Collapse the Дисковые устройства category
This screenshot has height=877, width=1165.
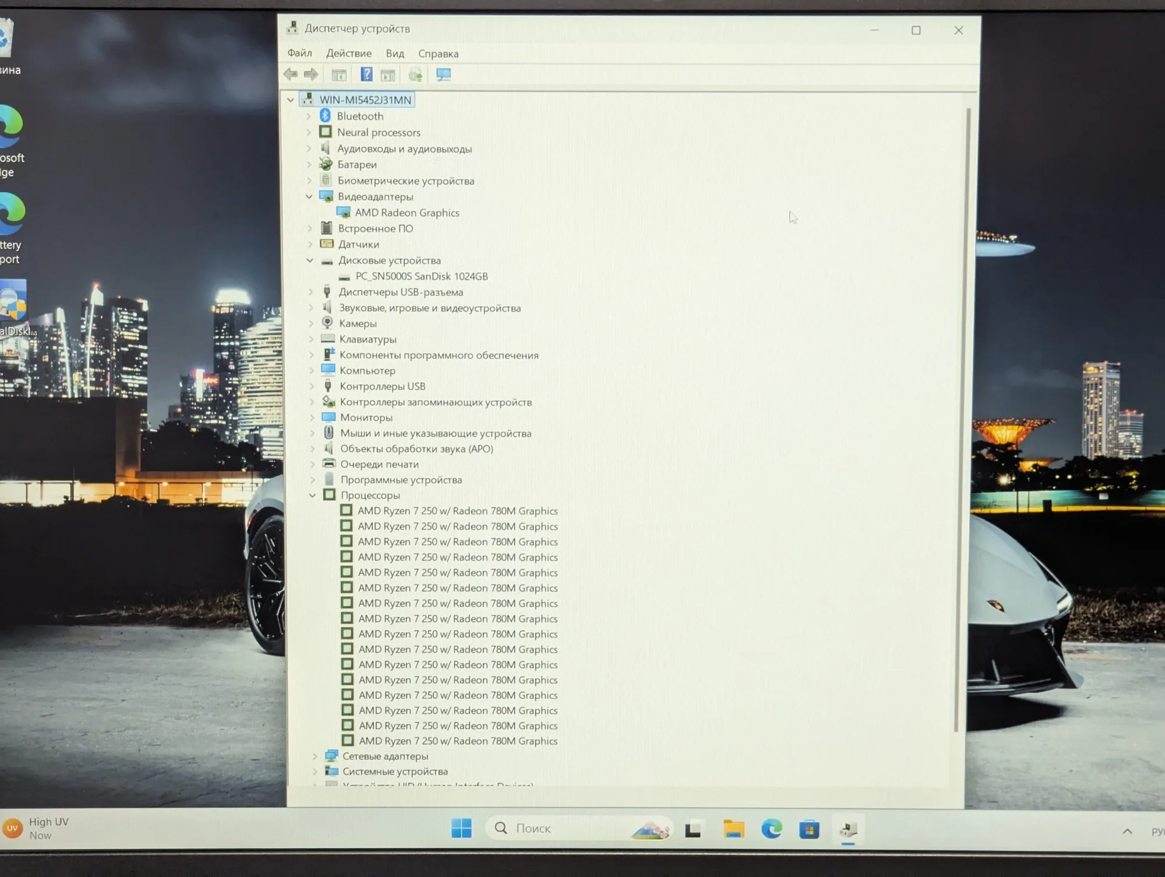pos(310,260)
